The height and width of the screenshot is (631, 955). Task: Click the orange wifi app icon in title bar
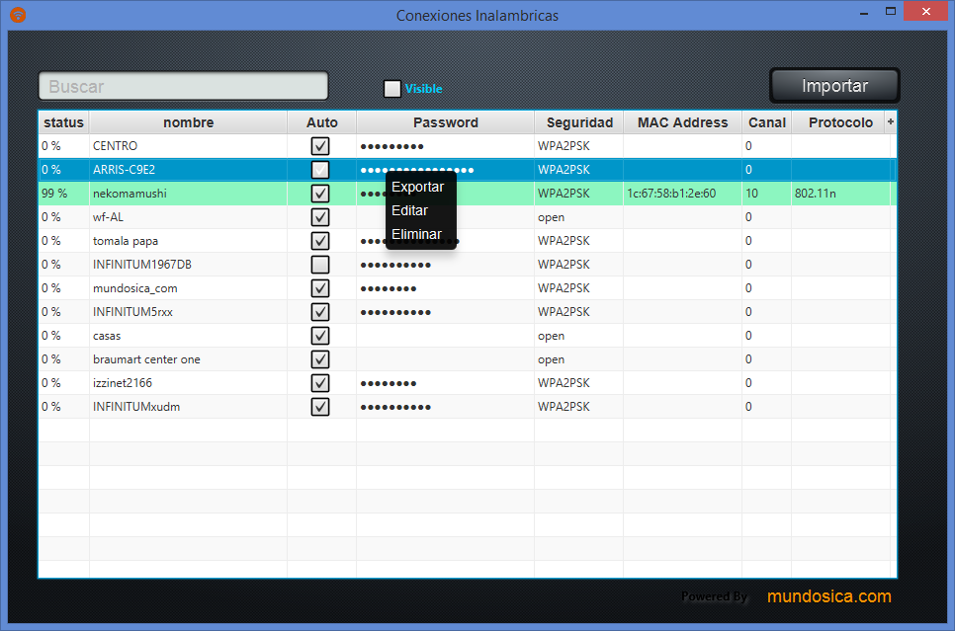click(x=18, y=14)
